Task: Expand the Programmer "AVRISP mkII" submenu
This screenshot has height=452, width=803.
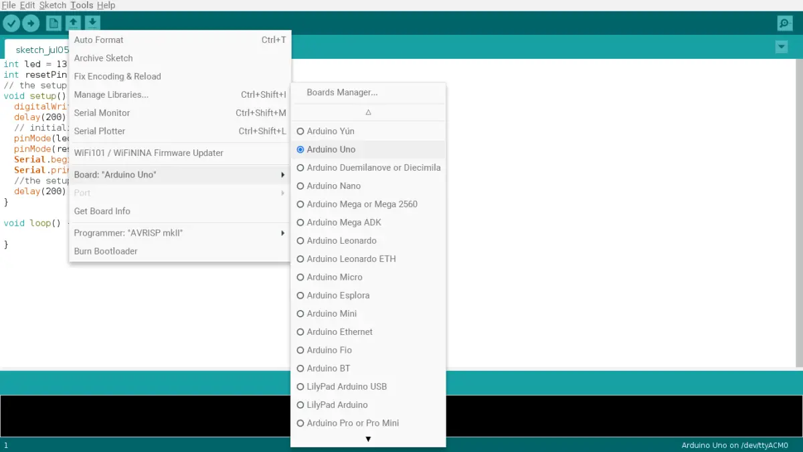Action: point(180,233)
